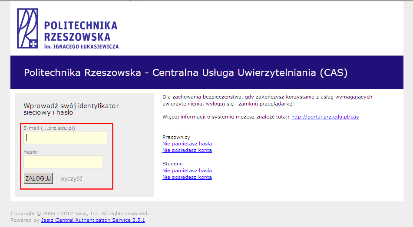The width and height of the screenshot is (413, 227).
Task: Click the 'Pracownicy' section heading
Action: tap(176, 137)
